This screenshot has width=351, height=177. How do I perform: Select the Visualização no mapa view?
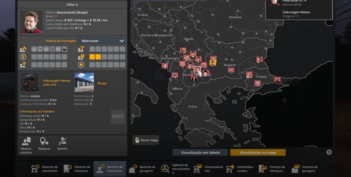click(x=258, y=153)
